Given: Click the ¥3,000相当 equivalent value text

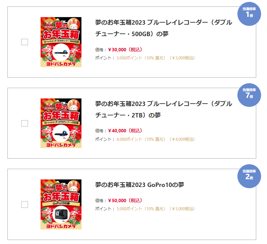Looking at the screenshot, I should pyautogui.click(x=182, y=58).
